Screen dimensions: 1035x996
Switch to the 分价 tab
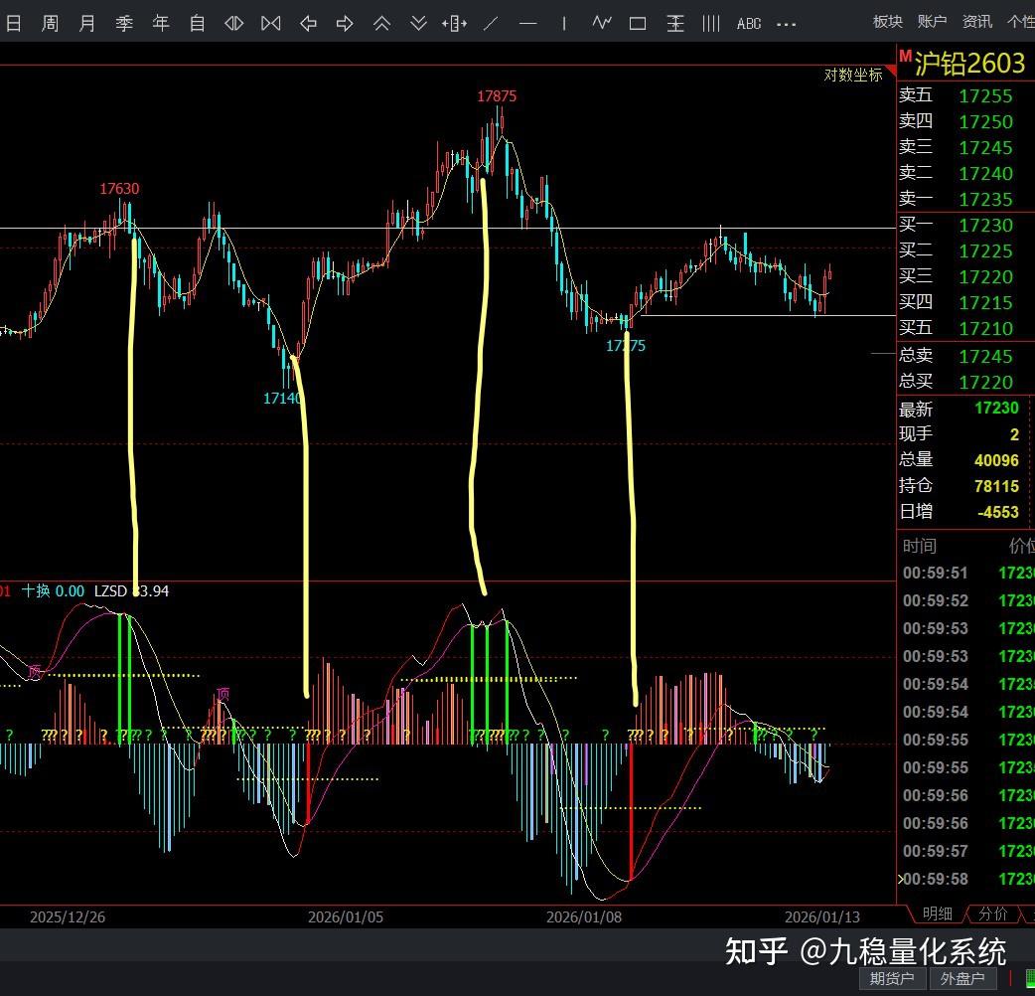pos(992,913)
